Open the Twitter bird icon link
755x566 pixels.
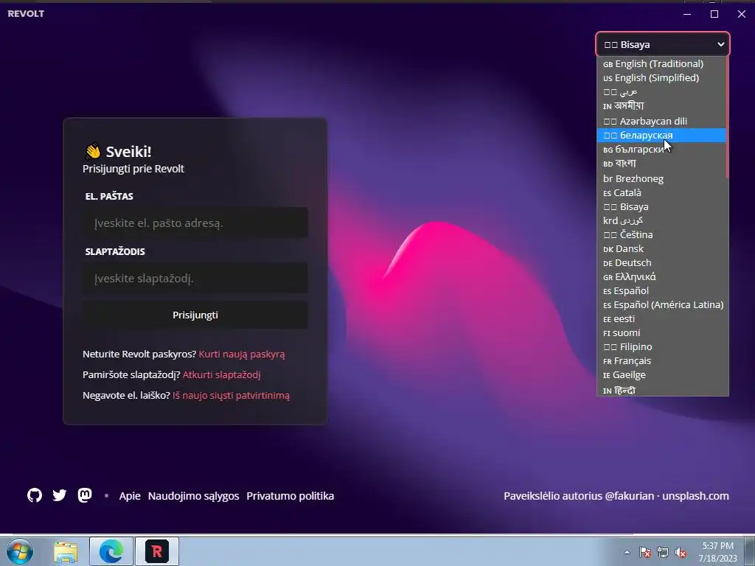(60, 495)
